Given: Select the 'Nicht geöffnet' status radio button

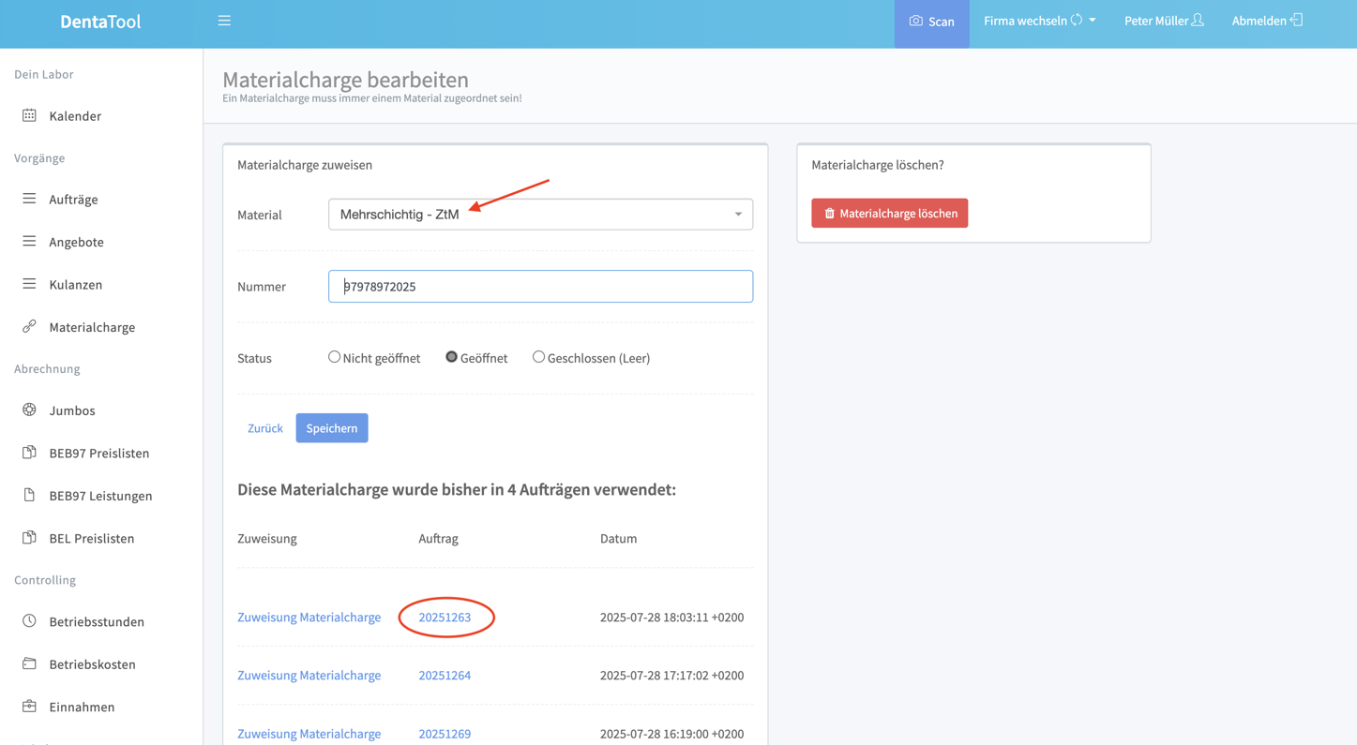Looking at the screenshot, I should (334, 357).
